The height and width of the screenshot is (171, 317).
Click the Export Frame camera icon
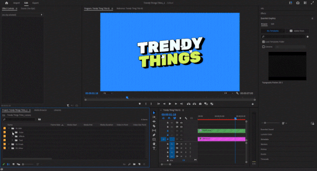[200, 104]
